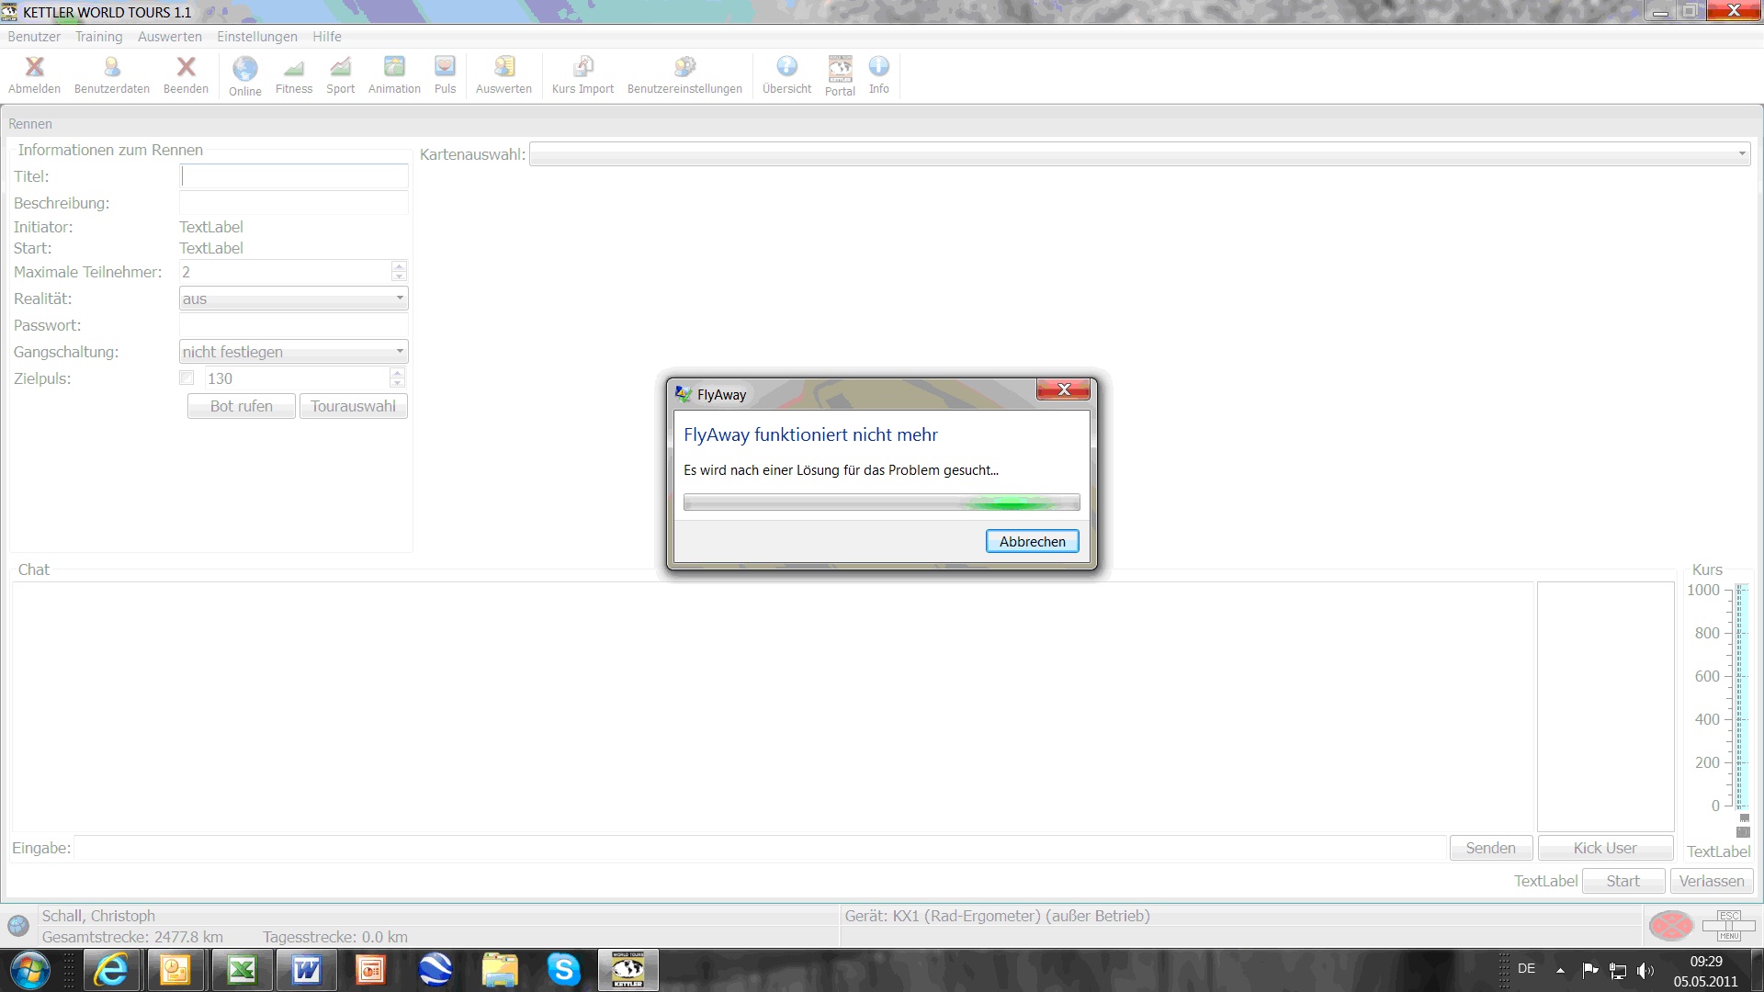Image resolution: width=1764 pixels, height=992 pixels.
Task: Click the Action Center flag tray icon
Action: pos(1590,970)
